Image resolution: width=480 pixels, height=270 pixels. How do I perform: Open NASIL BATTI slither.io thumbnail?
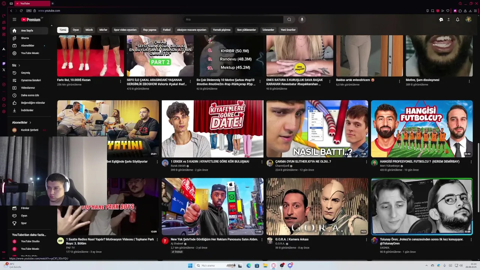click(x=317, y=129)
